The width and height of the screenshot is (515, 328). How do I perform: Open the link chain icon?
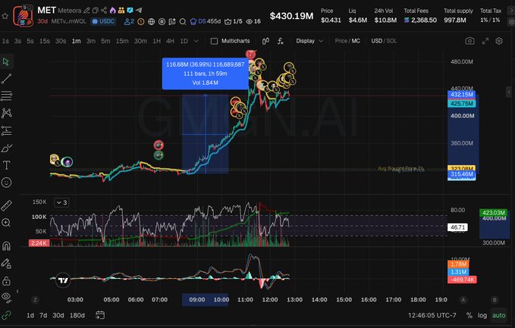coord(6,316)
